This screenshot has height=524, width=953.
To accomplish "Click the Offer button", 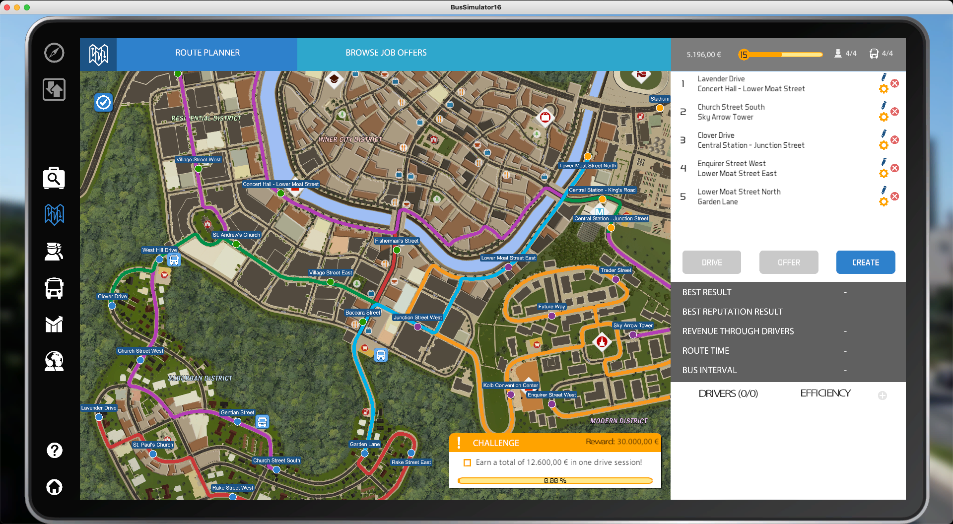I will [x=788, y=262].
